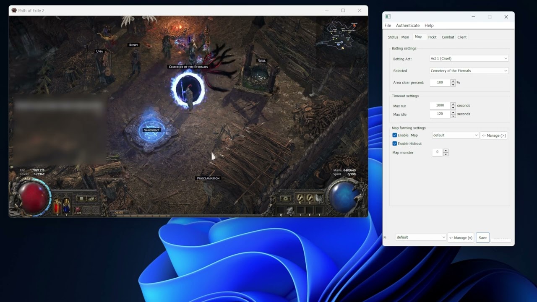Viewport: 537px width, 302px height.
Task: Click the Max run input field
Action: 440,106
